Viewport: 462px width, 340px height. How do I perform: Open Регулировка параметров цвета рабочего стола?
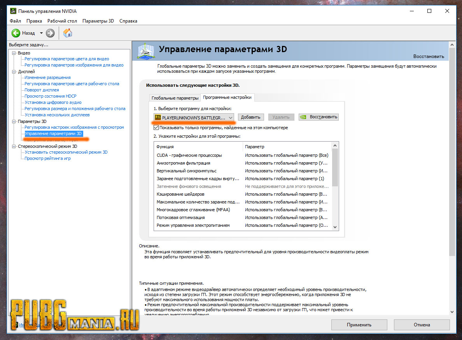point(72,84)
